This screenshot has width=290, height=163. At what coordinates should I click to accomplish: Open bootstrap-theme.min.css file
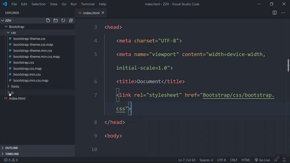(x=33, y=50)
